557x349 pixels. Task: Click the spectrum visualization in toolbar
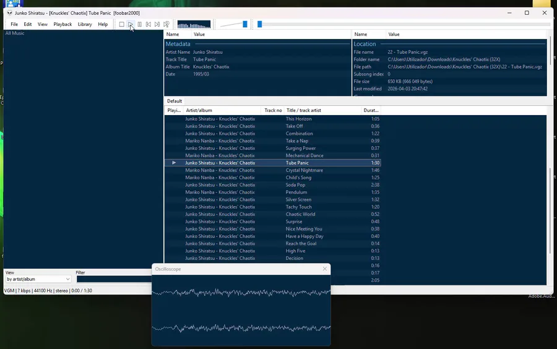point(194,24)
